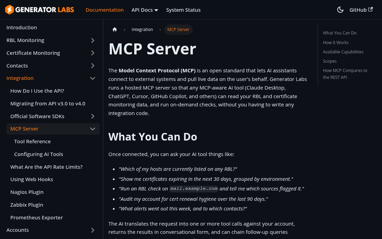382x239 pixels.
Task: Collapse the MCP Server sidebar chevron
Action: point(93,129)
